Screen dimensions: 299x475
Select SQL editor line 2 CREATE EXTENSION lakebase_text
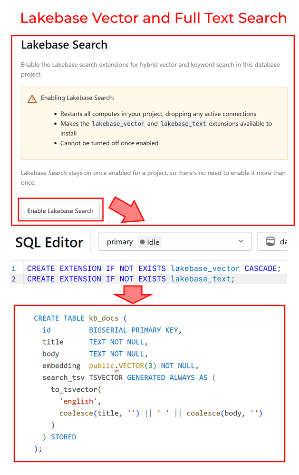click(131, 279)
